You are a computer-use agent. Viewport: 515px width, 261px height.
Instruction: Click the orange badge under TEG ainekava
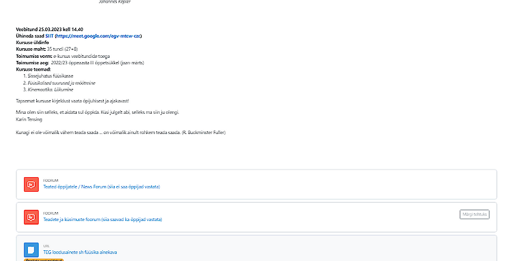pos(43,259)
